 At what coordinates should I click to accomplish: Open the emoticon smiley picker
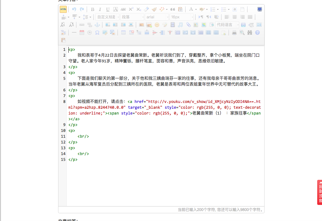157,25
